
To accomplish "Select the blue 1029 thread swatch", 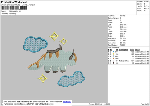I will (113, 52).
